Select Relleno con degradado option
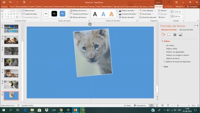Screen dimensions: 200x113 (x=174, y=52)
